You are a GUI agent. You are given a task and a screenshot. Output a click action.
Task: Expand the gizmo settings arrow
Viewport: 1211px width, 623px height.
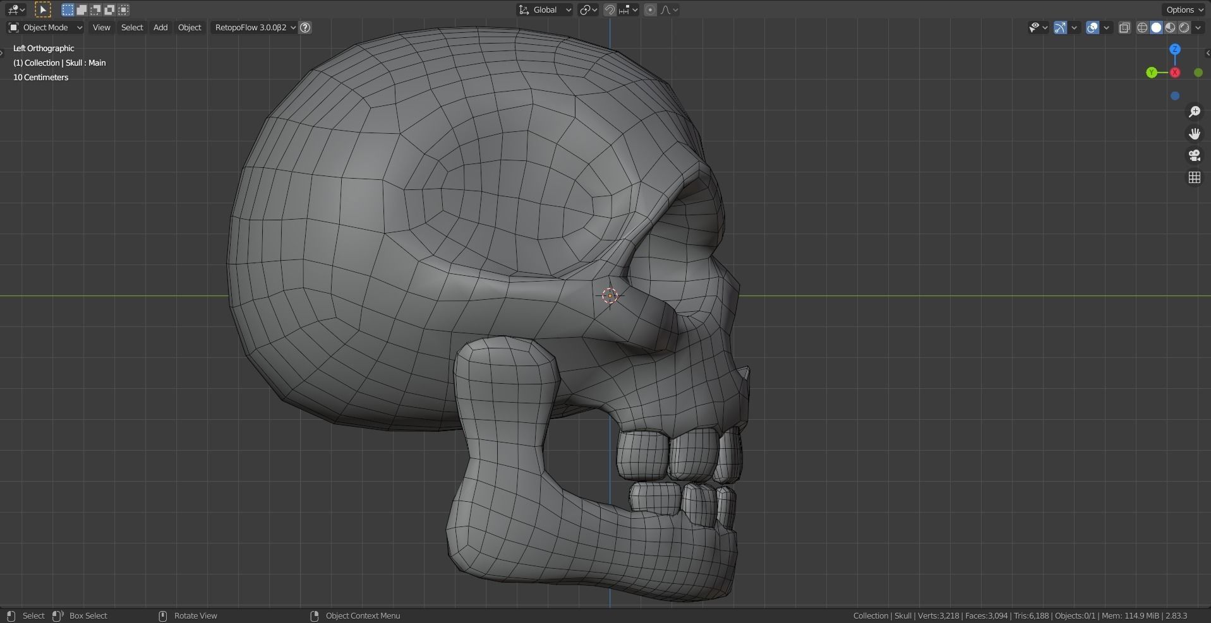[1074, 27]
